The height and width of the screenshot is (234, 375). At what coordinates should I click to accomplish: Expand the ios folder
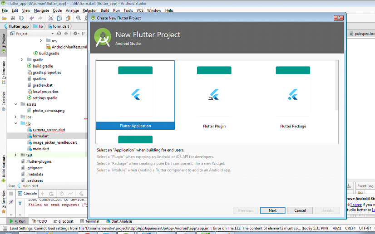click(15, 117)
